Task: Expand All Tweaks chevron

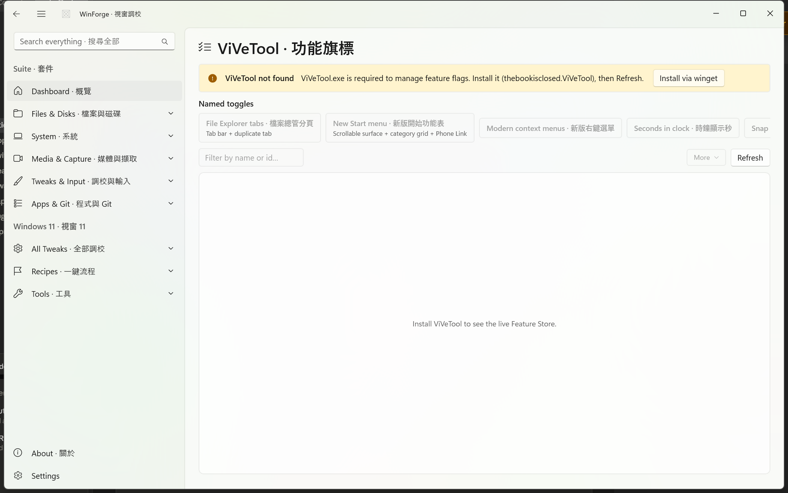Action: 171,248
